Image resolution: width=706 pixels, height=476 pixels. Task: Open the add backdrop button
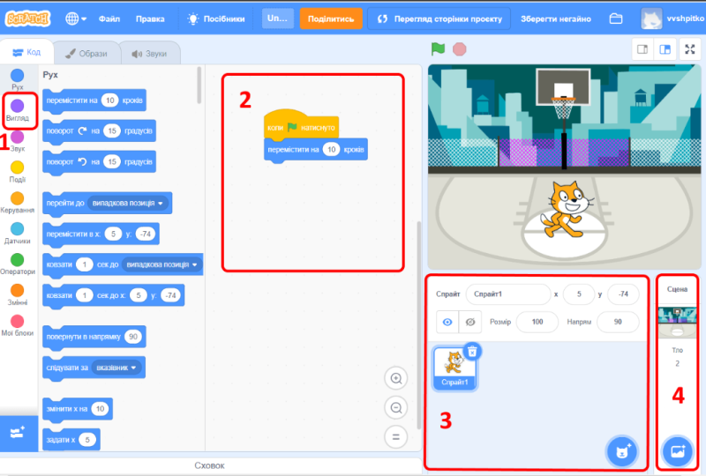pyautogui.click(x=678, y=451)
